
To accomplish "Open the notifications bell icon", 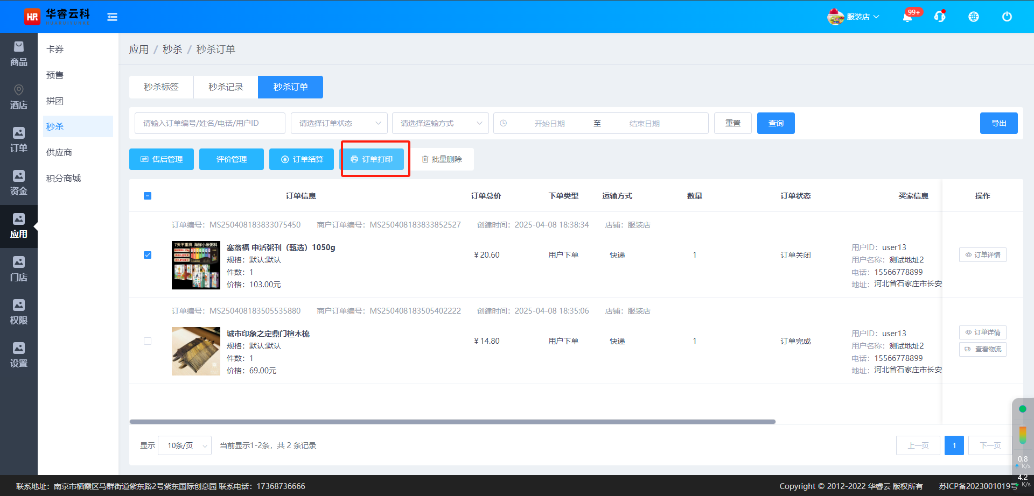I will click(907, 17).
